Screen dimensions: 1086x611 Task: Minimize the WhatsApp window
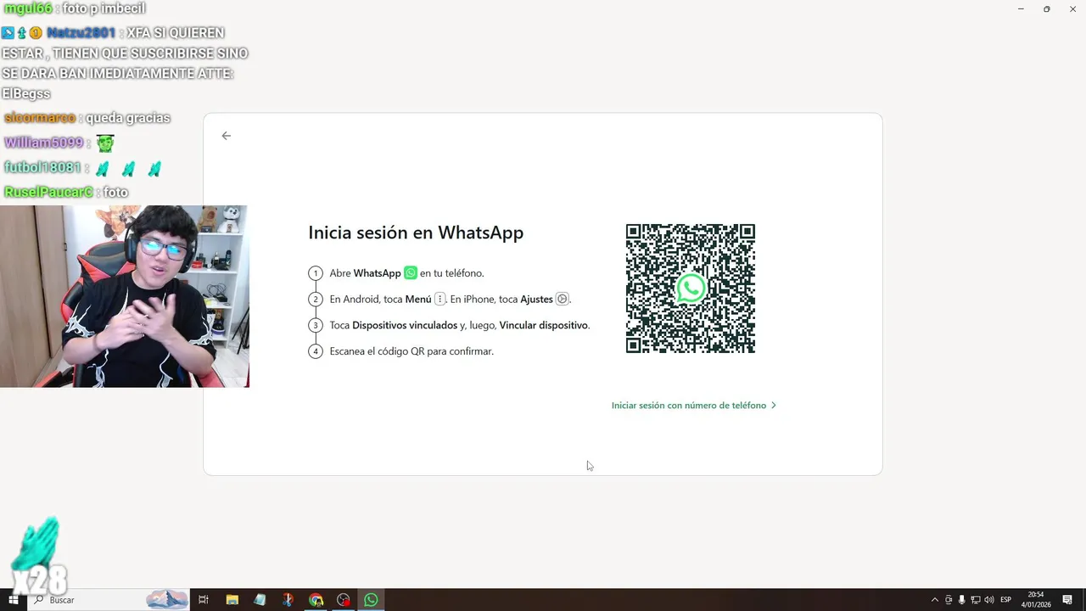click(1021, 8)
